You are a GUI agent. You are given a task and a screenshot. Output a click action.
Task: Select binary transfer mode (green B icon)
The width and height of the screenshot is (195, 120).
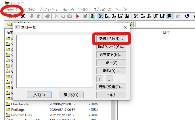tap(85, 16)
